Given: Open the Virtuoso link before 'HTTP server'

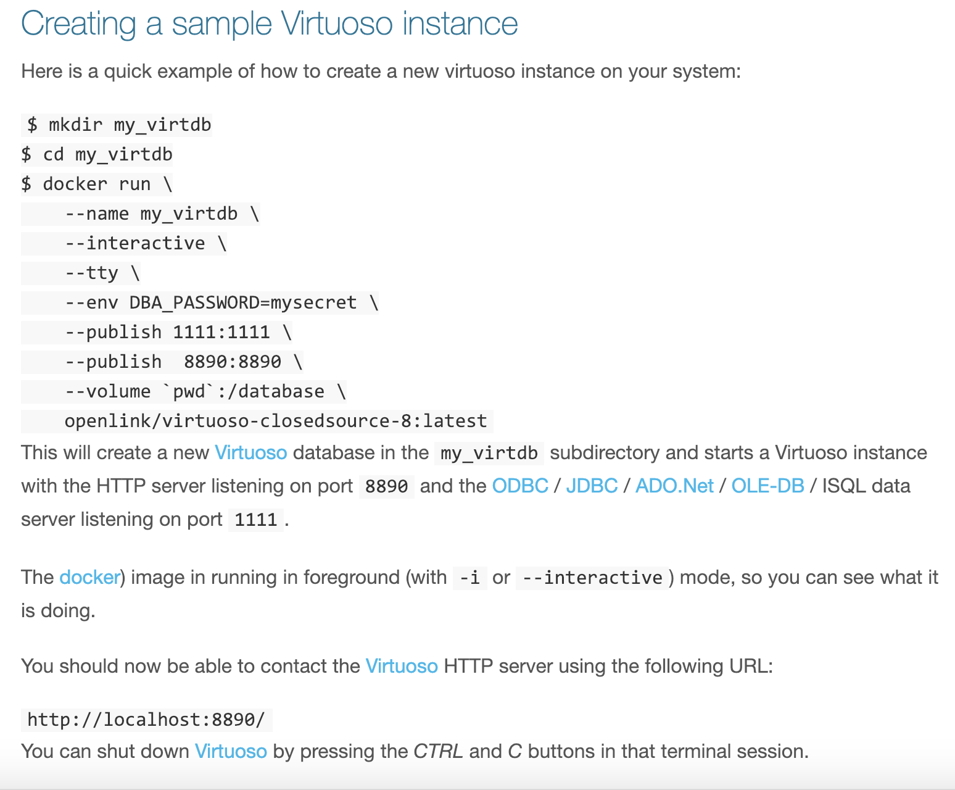Looking at the screenshot, I should coord(402,666).
